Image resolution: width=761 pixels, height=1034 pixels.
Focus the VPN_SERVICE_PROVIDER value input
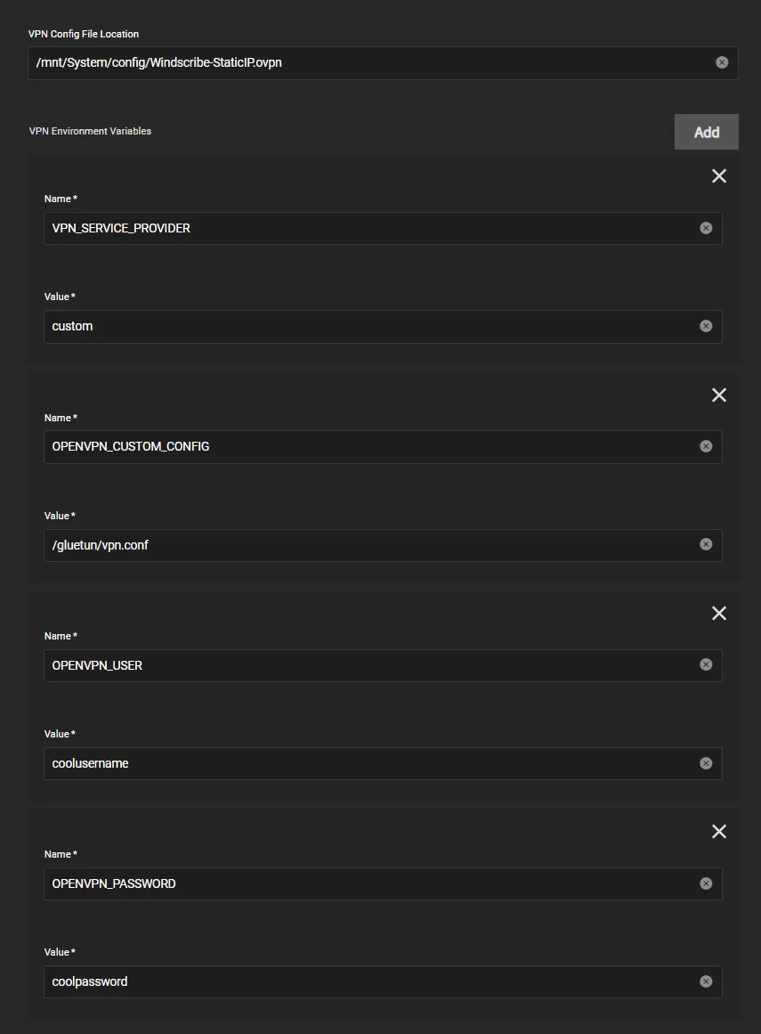(x=356, y=326)
